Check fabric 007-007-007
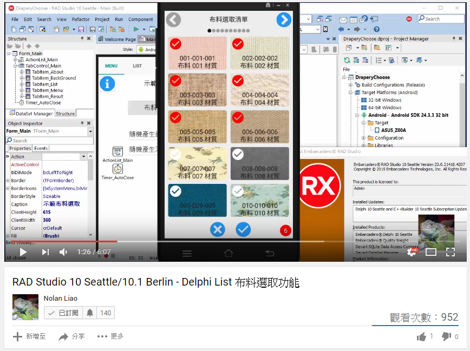The image size is (470, 351). (175, 155)
